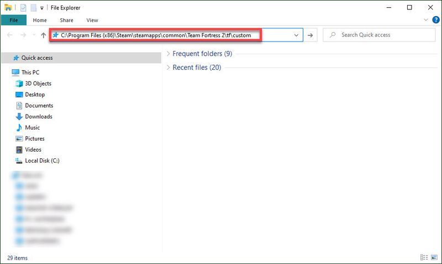
Task: Click the search magnifier icon
Action: point(333,35)
